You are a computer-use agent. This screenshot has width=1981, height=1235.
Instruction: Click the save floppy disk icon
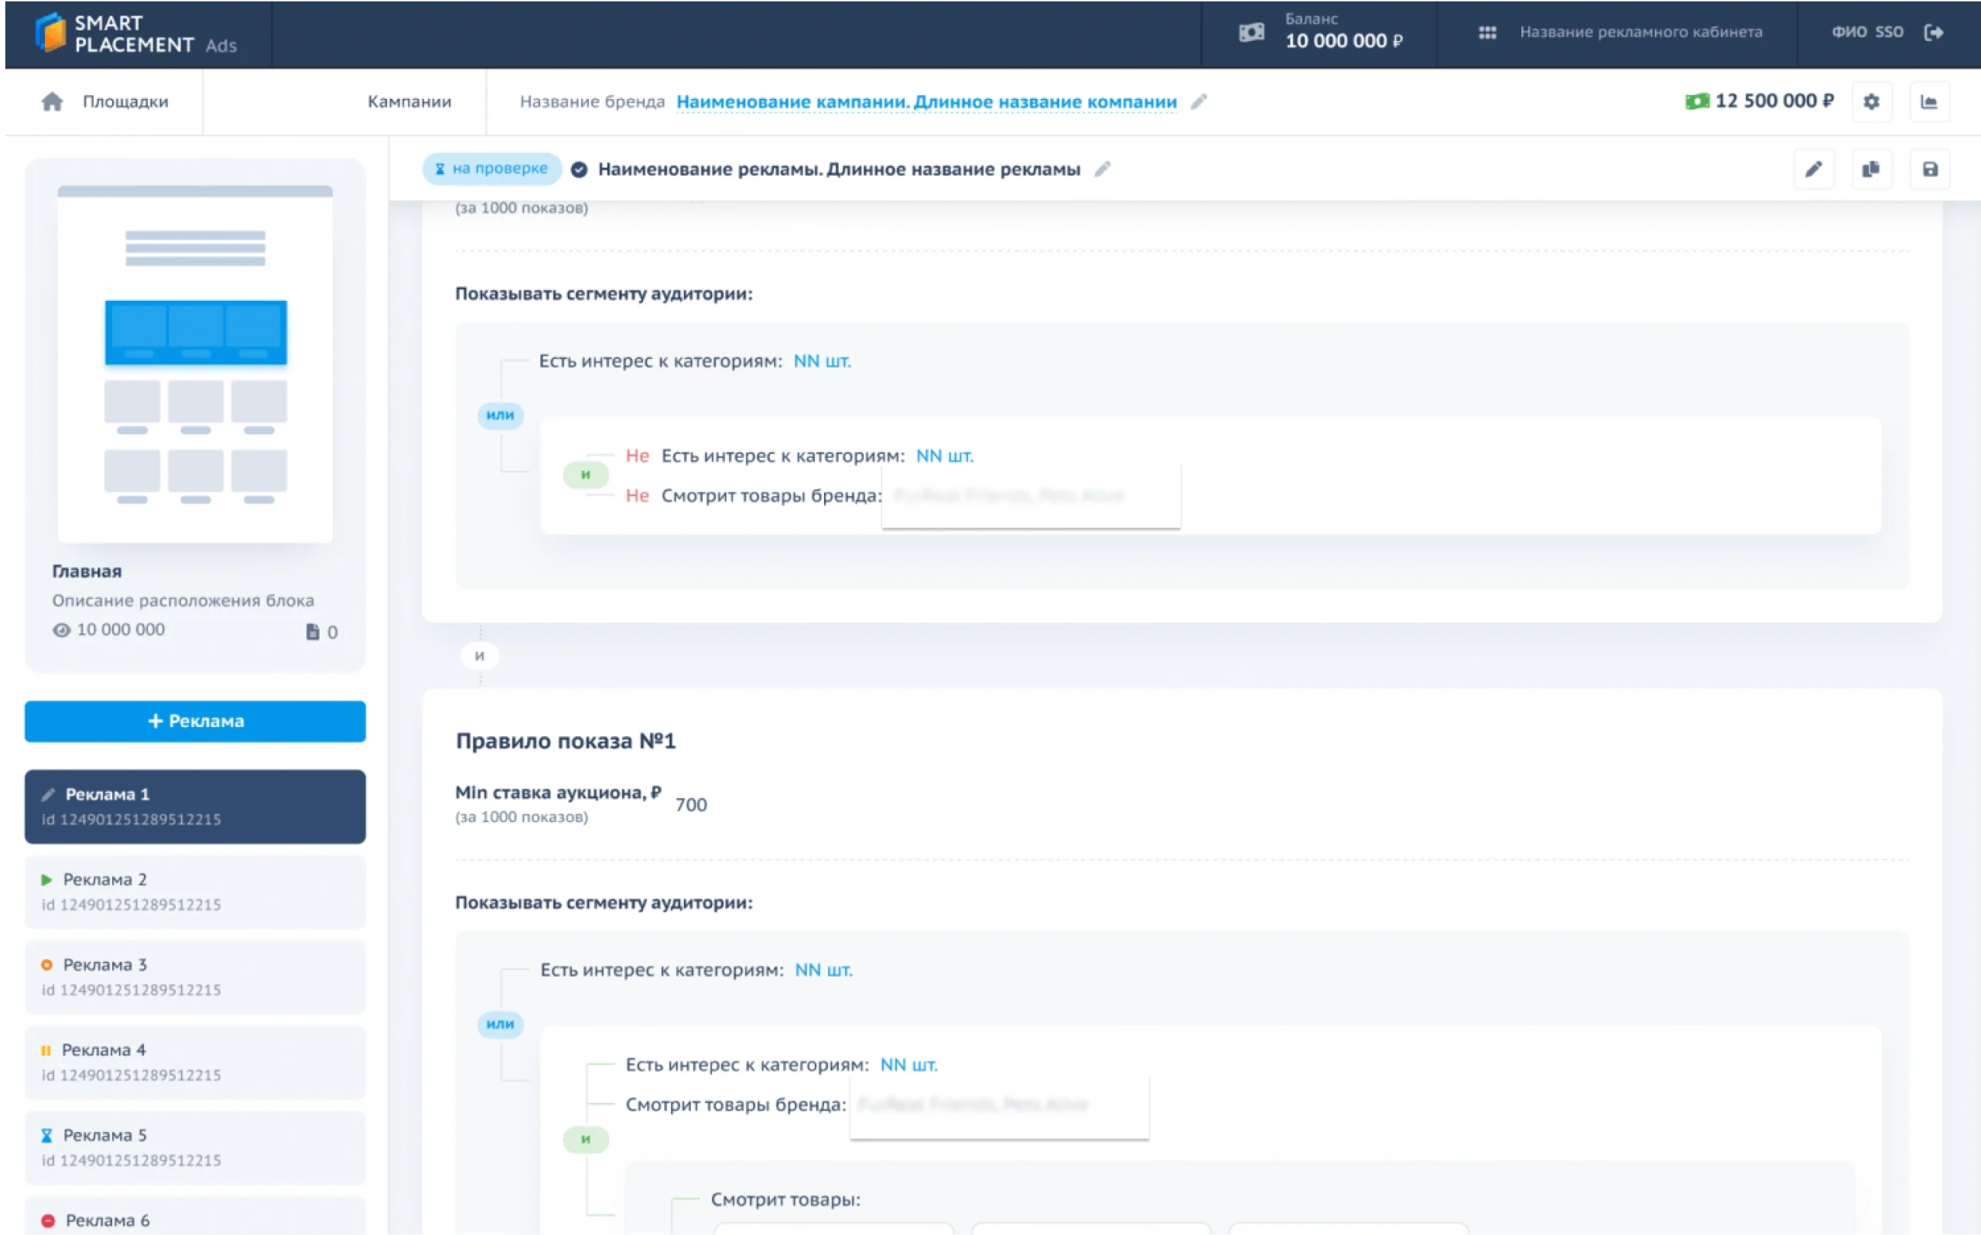tap(1929, 169)
